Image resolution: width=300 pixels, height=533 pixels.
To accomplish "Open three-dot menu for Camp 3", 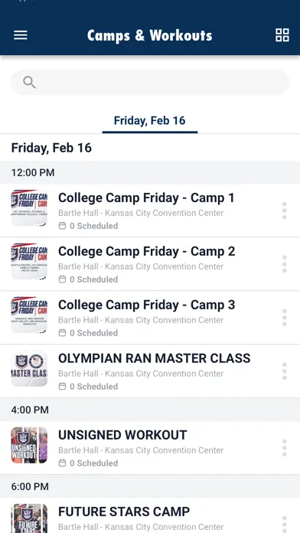I will pos(285,318).
